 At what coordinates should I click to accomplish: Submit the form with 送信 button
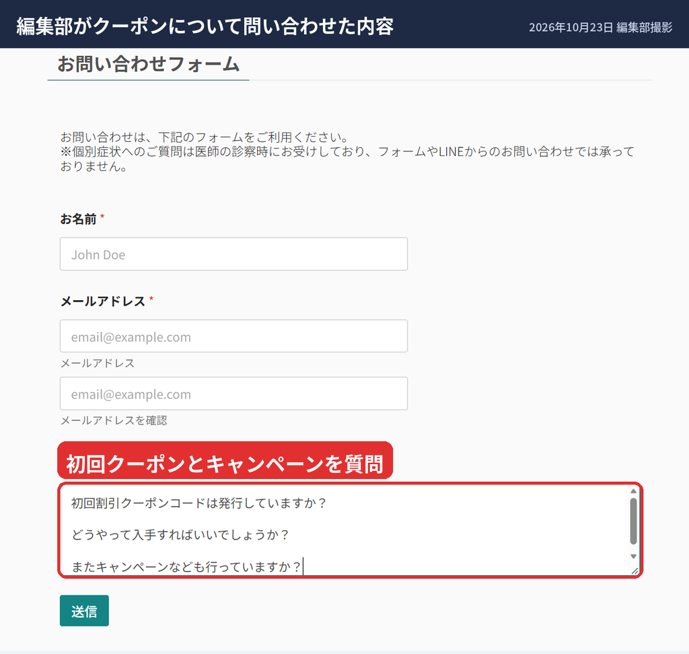point(84,610)
